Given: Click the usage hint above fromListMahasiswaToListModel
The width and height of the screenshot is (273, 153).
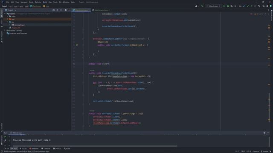Looking at the screenshot, I should pos(92,70).
